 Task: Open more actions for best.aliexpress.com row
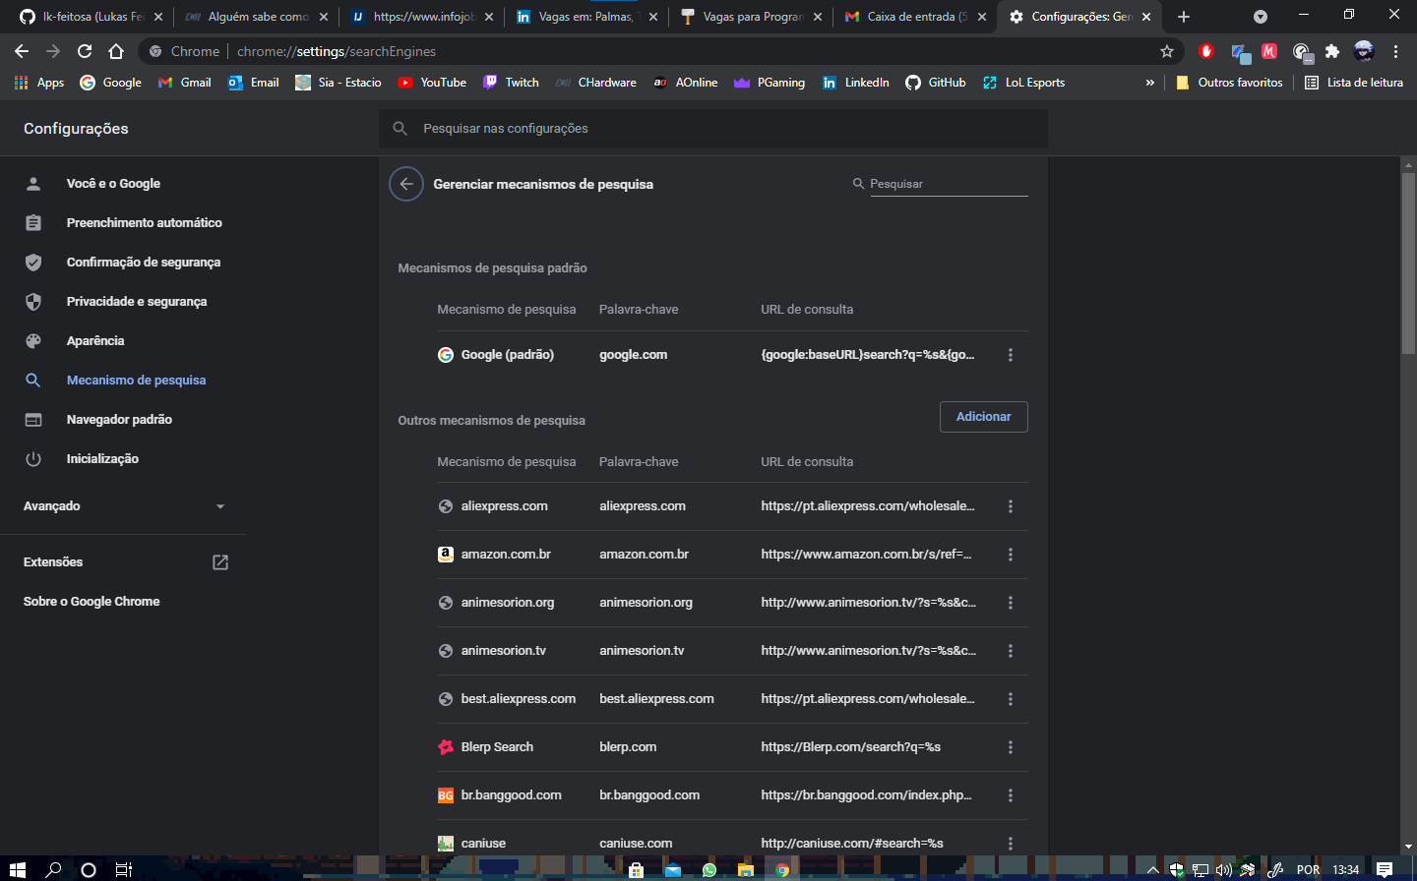click(x=1011, y=699)
